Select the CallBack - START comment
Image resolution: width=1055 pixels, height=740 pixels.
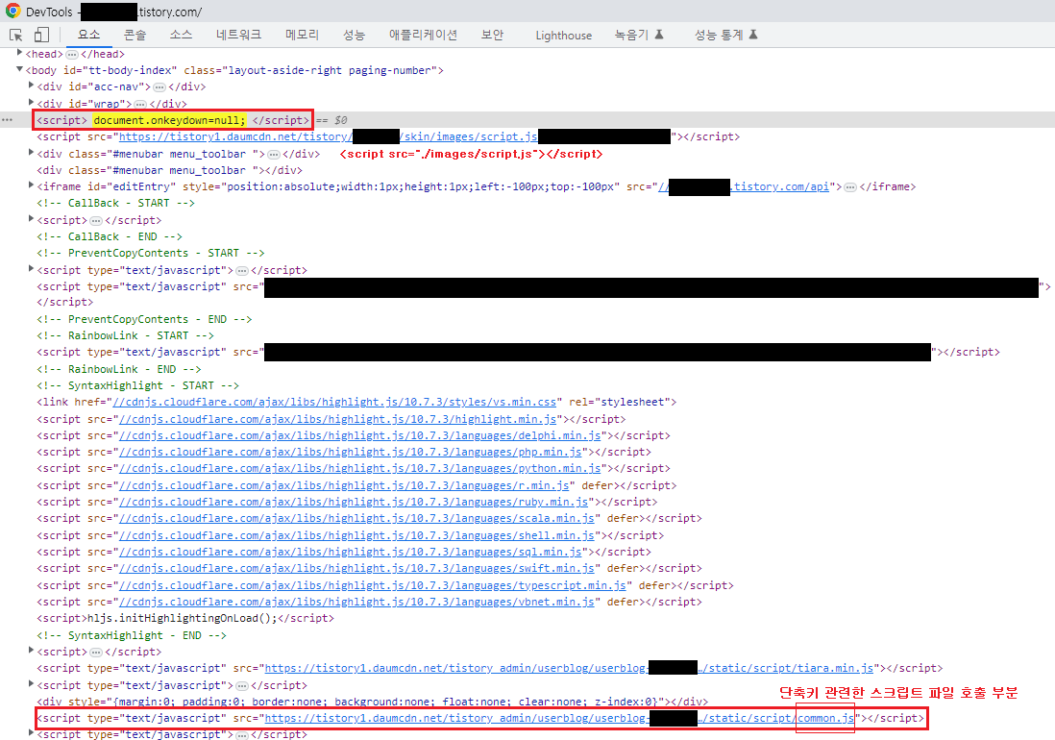pyautogui.click(x=115, y=203)
